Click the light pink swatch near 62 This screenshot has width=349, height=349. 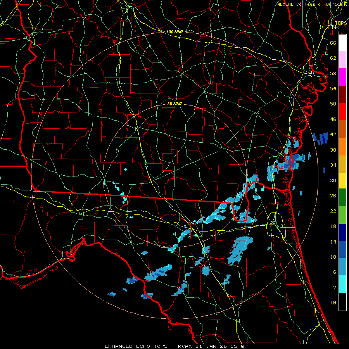pyautogui.click(x=342, y=60)
